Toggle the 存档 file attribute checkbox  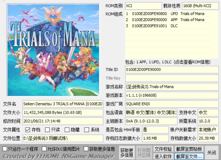coord(28,130)
